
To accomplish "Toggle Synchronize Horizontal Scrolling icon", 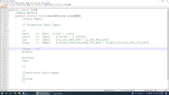I will [39, 5].
